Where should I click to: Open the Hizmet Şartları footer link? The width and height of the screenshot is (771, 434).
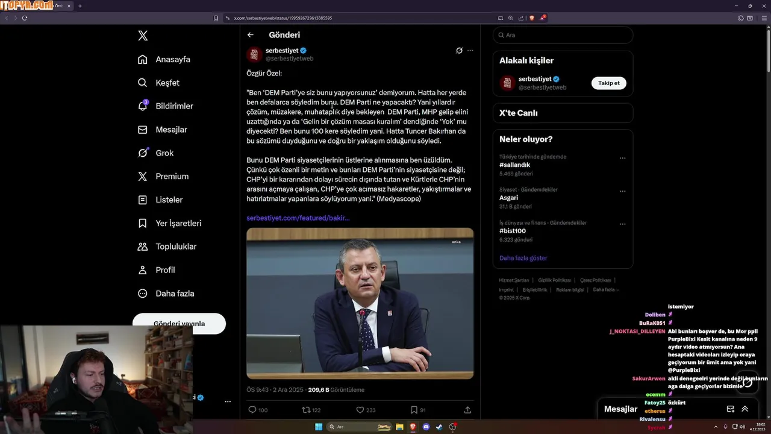point(514,280)
